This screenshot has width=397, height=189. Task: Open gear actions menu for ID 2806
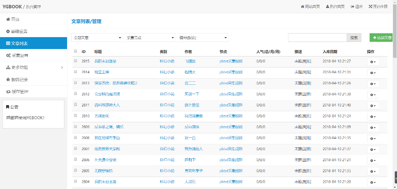[373, 160]
